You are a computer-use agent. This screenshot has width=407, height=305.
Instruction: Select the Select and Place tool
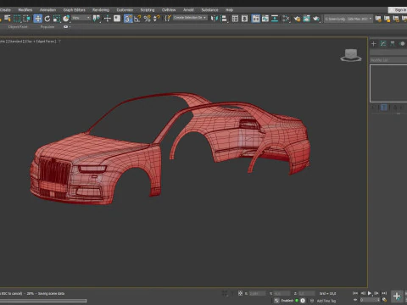point(66,19)
